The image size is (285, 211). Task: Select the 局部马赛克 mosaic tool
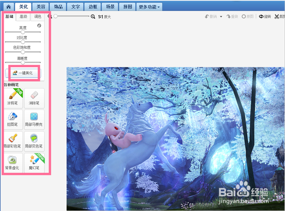[x=34, y=120]
